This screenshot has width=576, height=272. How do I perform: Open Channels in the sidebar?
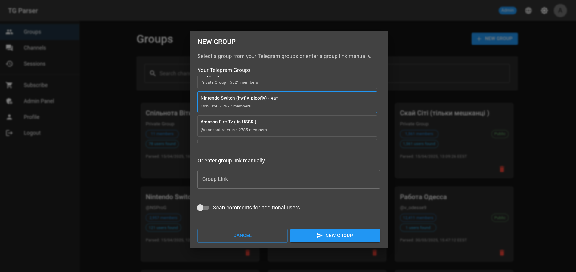(x=40, y=48)
